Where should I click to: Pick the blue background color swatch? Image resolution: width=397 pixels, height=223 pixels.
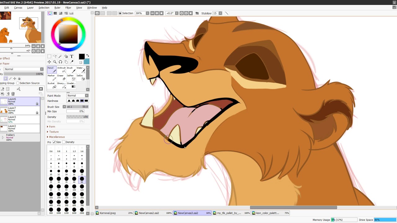click(87, 61)
